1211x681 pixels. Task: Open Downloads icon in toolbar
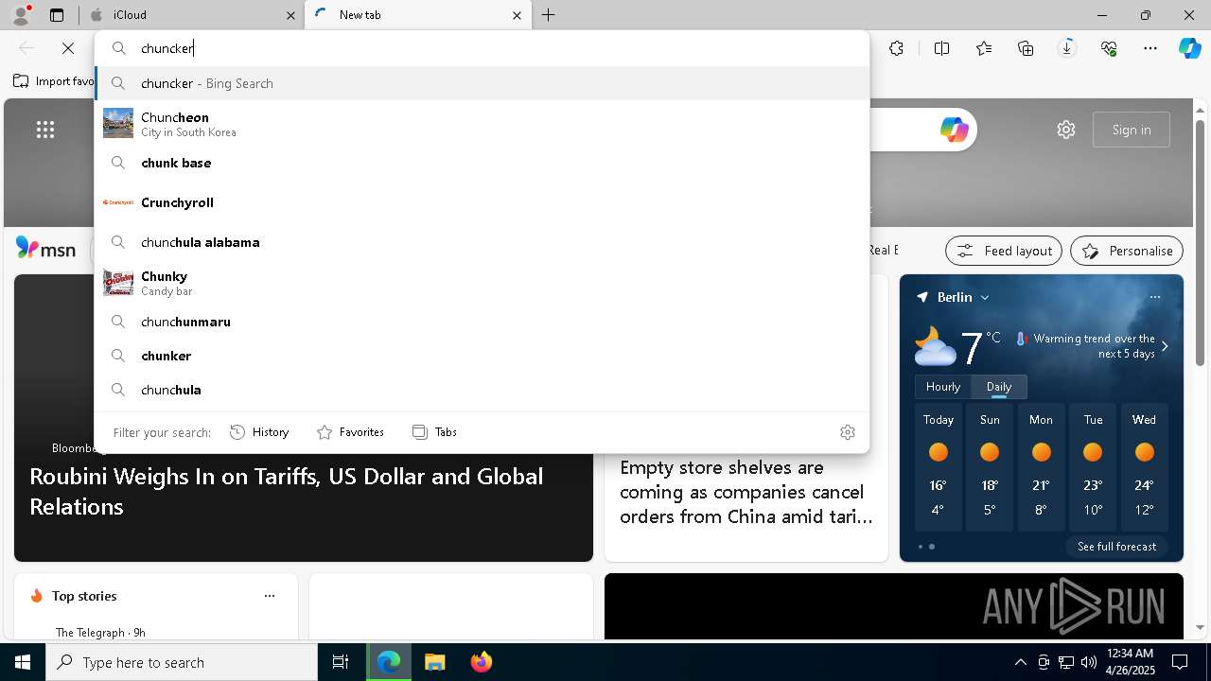[x=1067, y=48]
